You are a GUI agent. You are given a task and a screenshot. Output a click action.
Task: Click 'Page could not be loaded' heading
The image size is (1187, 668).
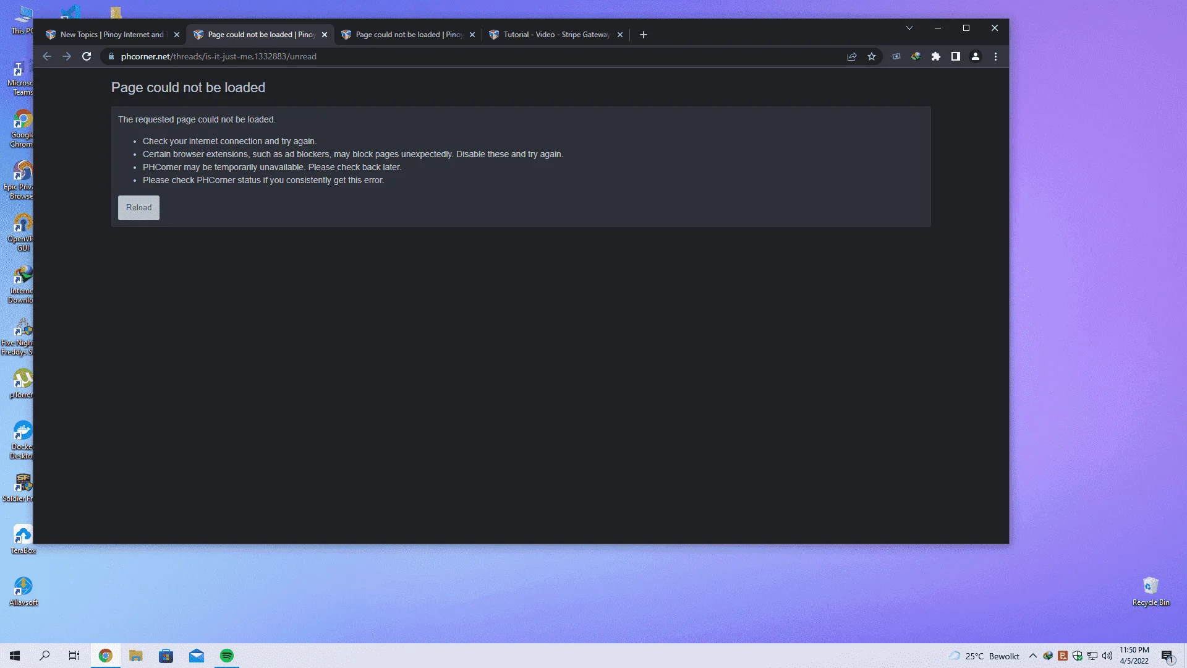pyautogui.click(x=188, y=88)
